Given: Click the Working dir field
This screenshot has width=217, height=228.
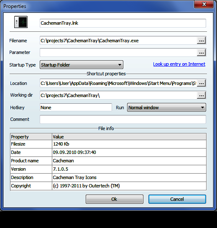Looking at the screenshot, I should click(118, 95).
